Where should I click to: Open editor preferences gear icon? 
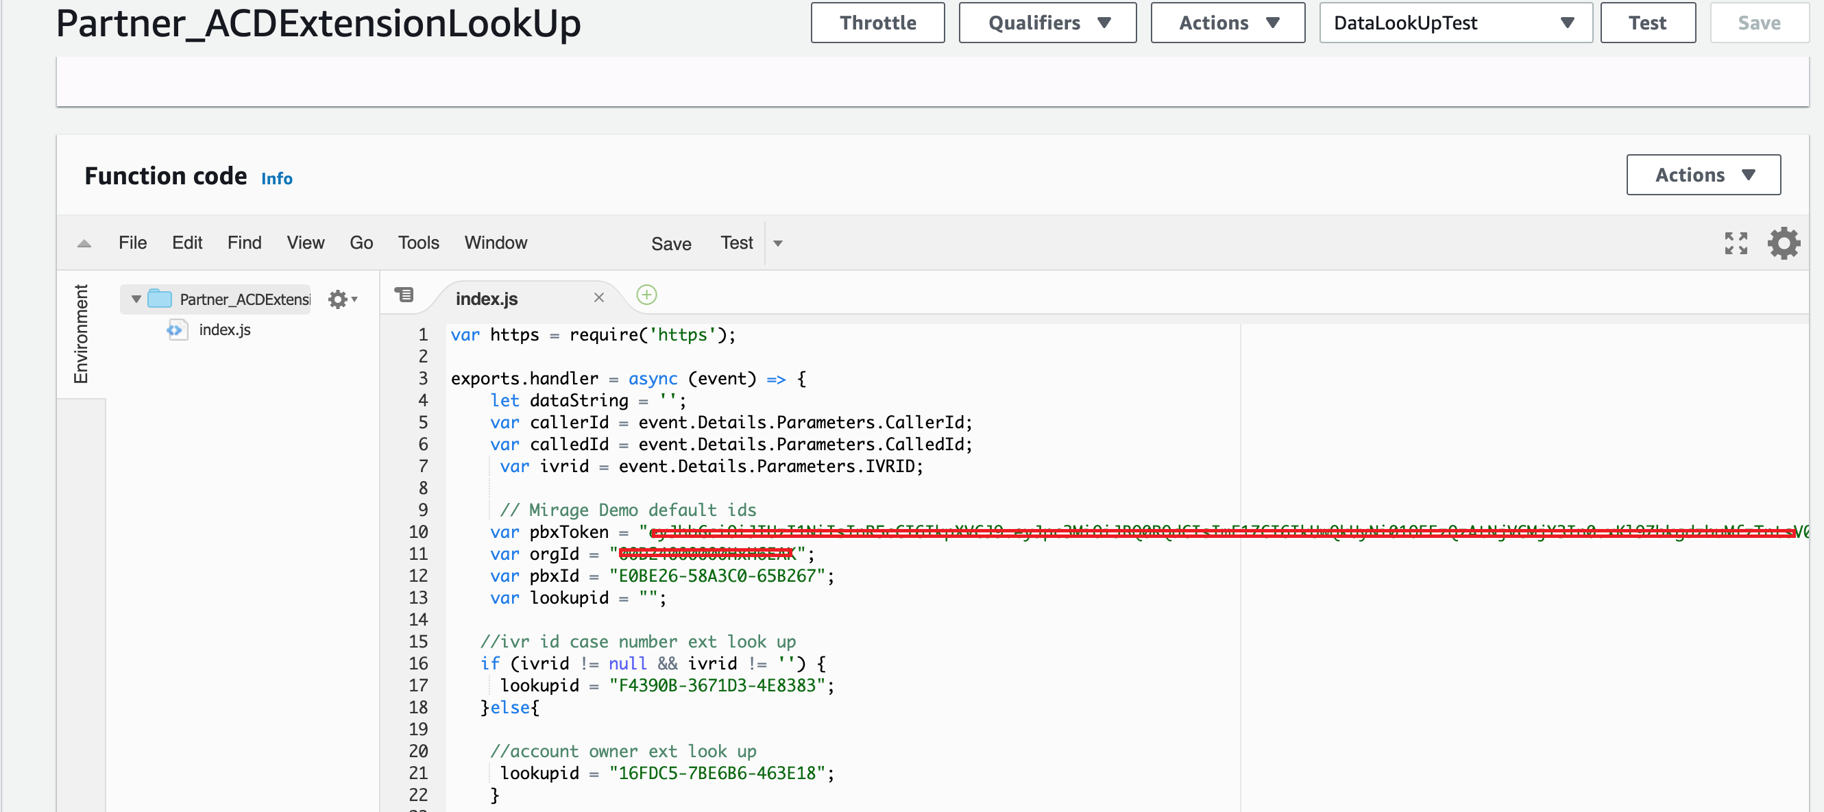click(1783, 243)
